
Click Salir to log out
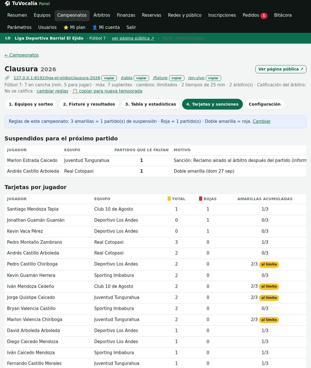click(x=131, y=27)
